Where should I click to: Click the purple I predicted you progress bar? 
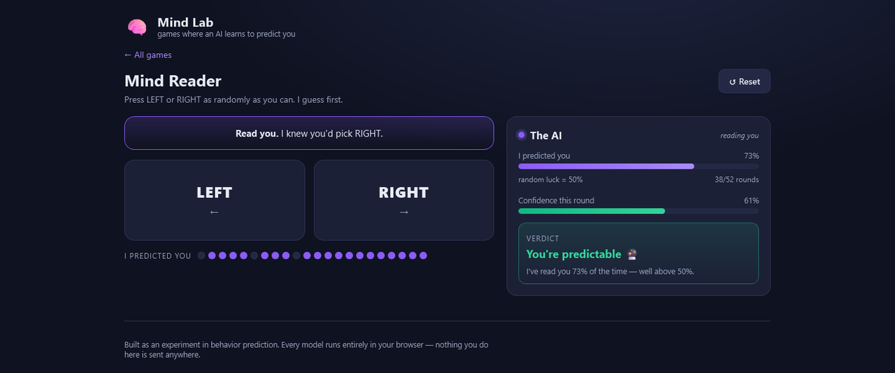pos(638,166)
